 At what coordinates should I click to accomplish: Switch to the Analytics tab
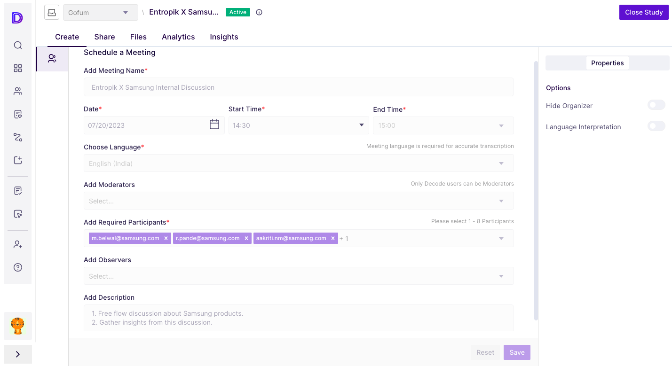click(x=178, y=37)
